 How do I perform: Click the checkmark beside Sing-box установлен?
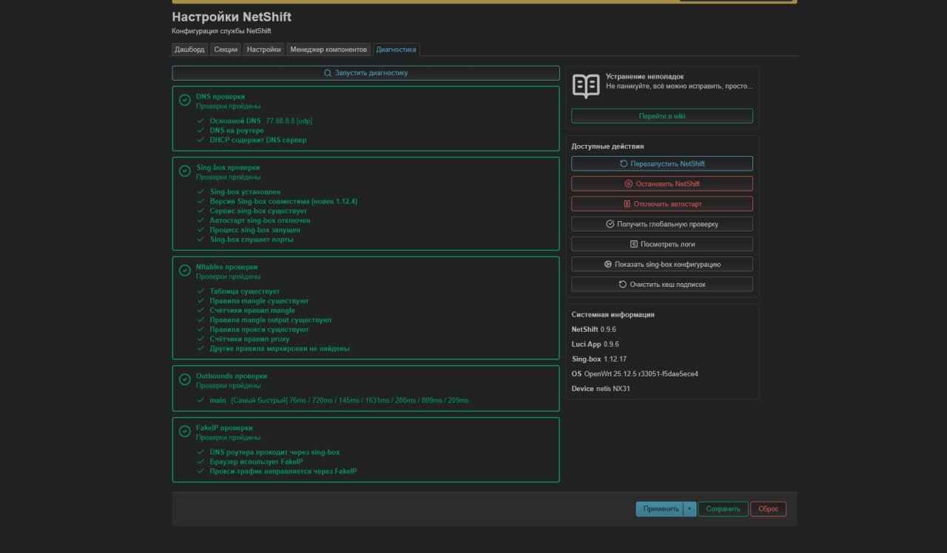[200, 191]
